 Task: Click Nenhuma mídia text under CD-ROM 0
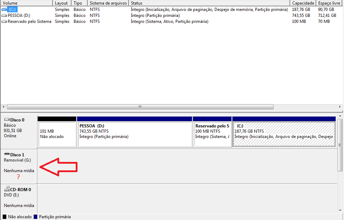(x=19, y=206)
